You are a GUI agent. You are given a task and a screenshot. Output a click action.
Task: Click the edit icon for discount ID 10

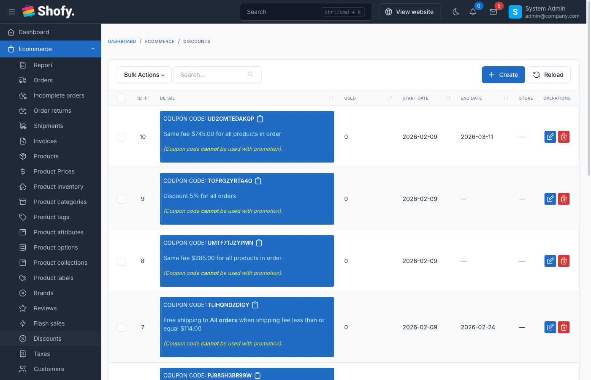click(x=550, y=137)
